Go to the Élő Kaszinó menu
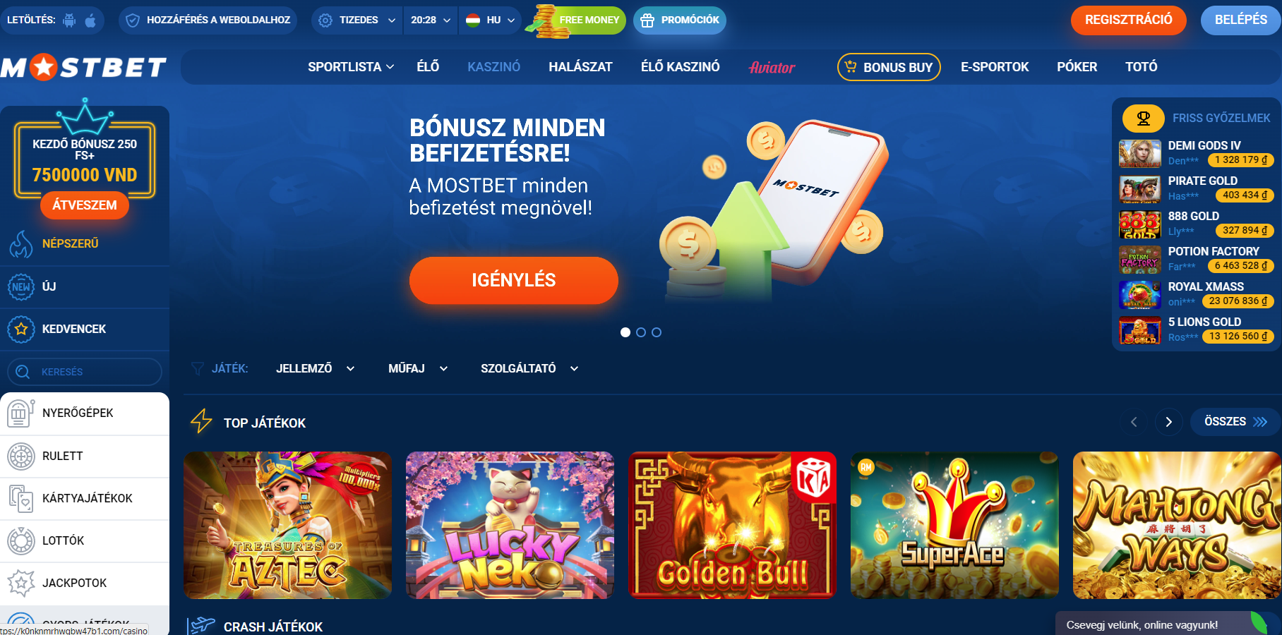The image size is (1282, 635). (681, 67)
